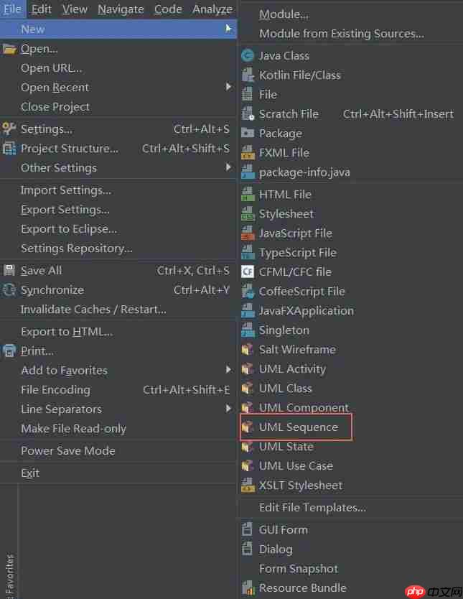Screen dimensions: 463x599
Task: Click the Synchronize refresh icon
Action: click(x=9, y=290)
